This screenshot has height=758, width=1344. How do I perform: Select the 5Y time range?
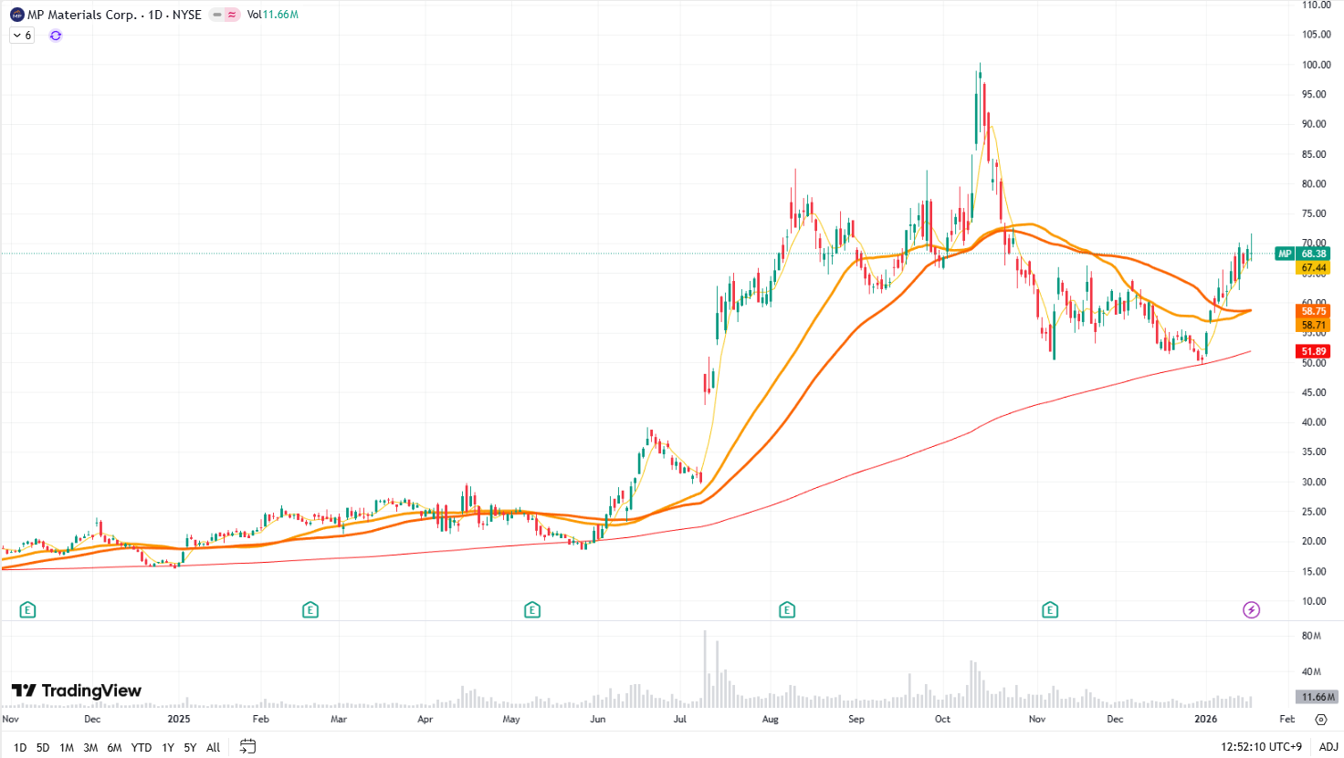point(190,747)
